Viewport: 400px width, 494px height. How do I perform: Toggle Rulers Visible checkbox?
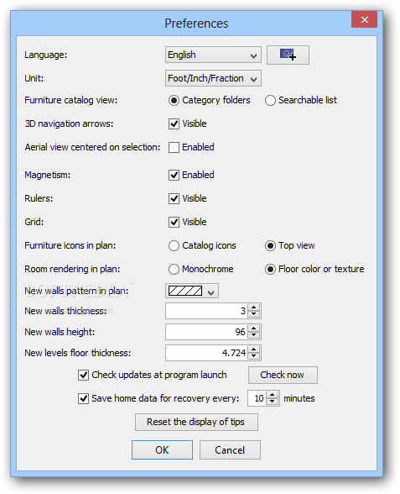(174, 198)
